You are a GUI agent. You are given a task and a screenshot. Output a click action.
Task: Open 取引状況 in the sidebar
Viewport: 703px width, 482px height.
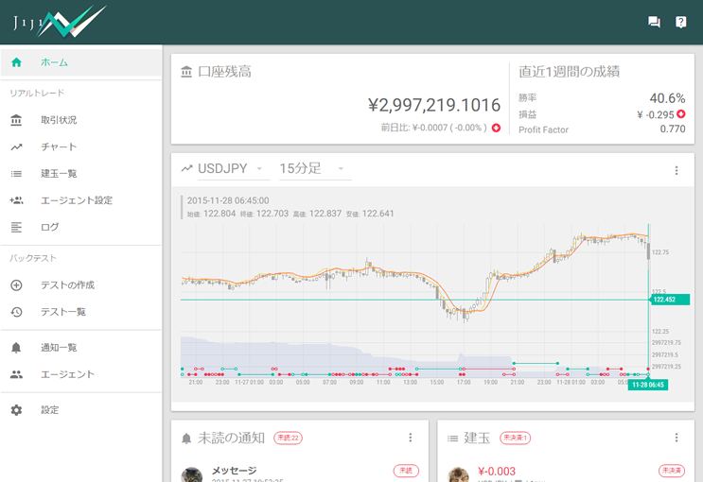point(80,120)
